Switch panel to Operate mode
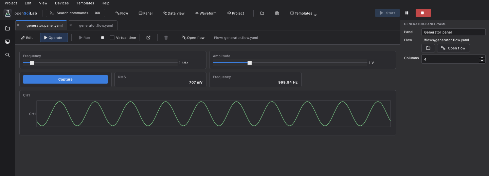 pyautogui.click(x=54, y=38)
